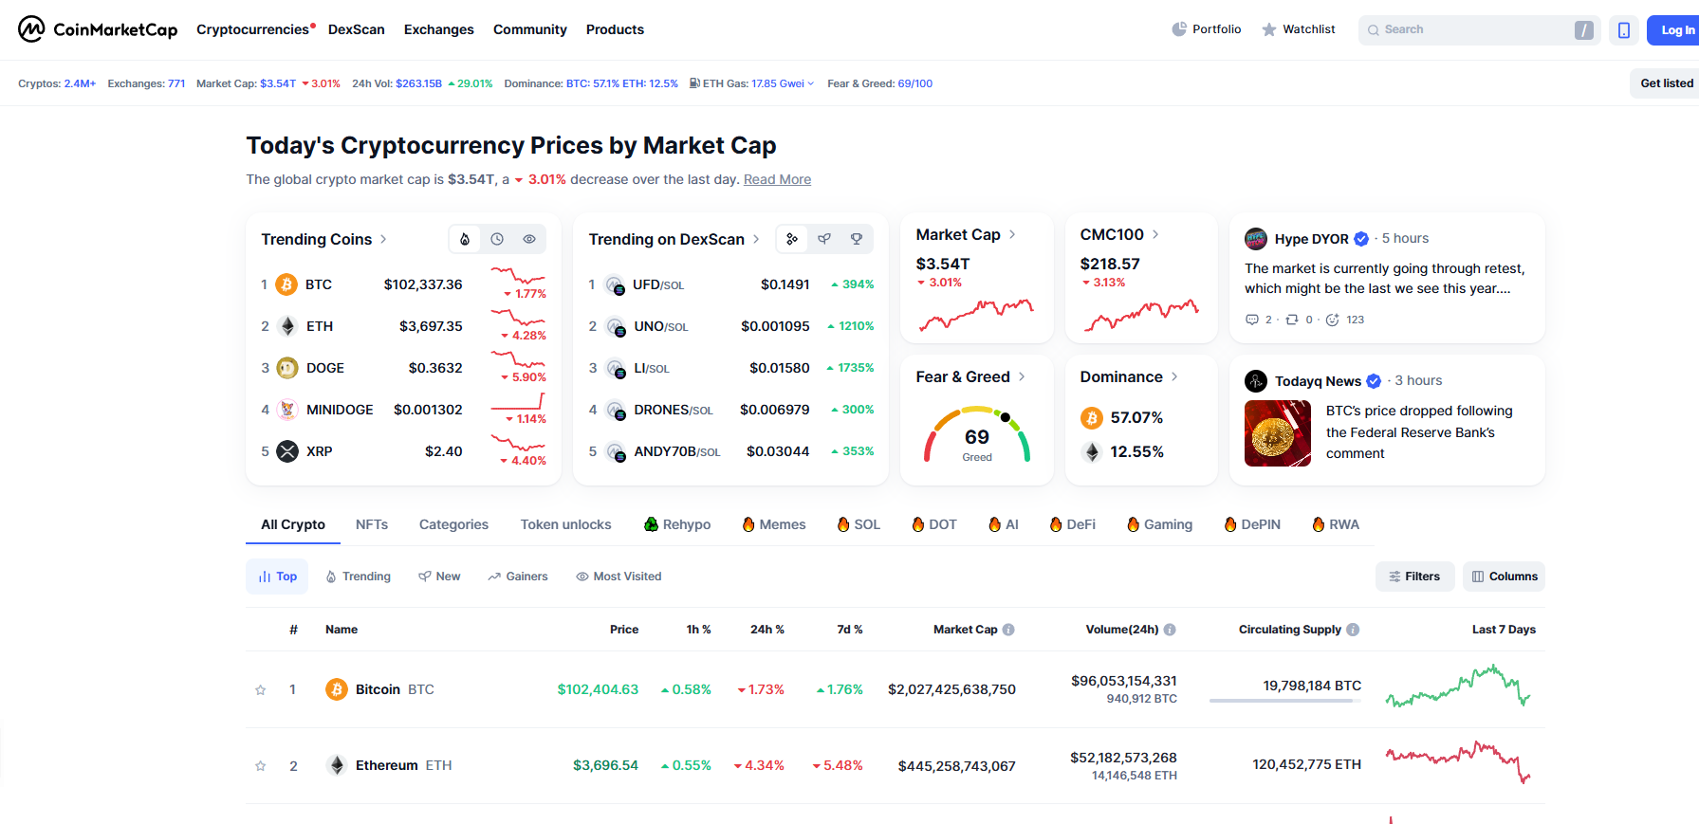Open the Portfolio icon link

point(1206,29)
